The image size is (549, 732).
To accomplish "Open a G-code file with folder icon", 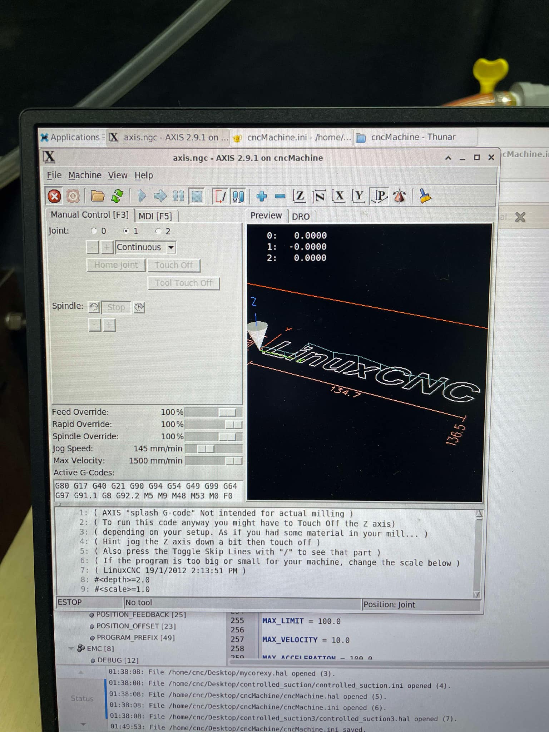I will [x=97, y=196].
